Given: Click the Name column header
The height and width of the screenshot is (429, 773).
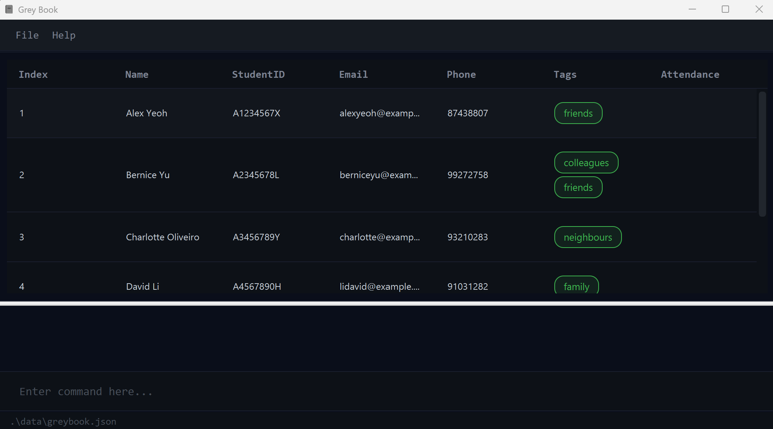Looking at the screenshot, I should tap(137, 75).
